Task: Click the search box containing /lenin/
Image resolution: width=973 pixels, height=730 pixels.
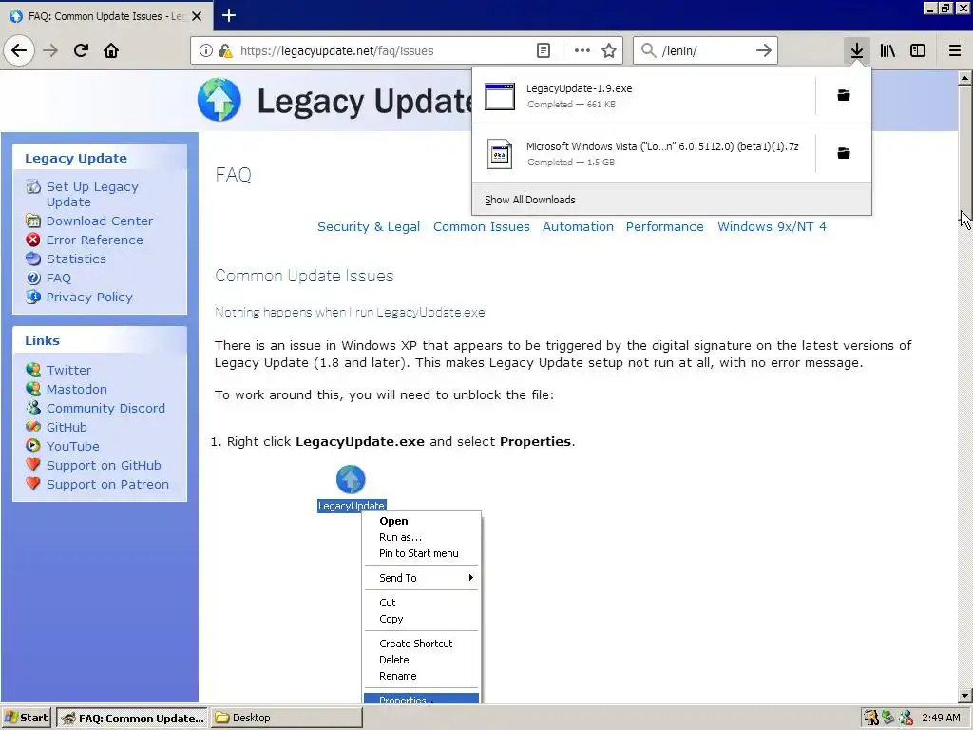Action: pyautogui.click(x=705, y=51)
